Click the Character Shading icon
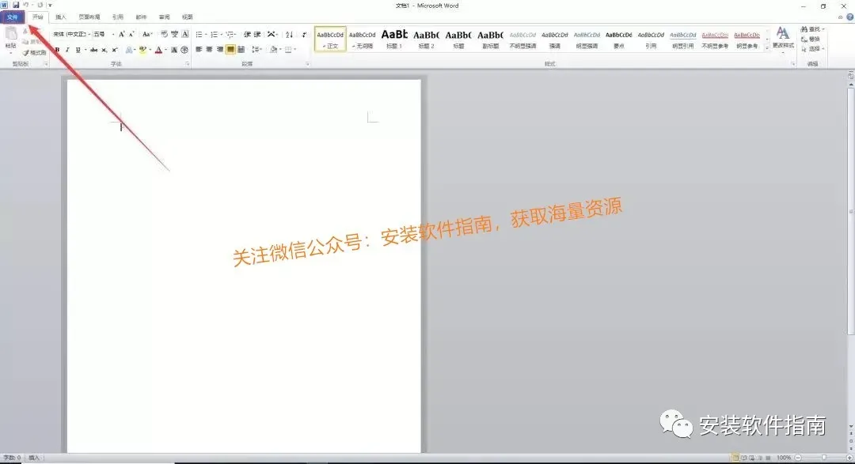 [174, 50]
